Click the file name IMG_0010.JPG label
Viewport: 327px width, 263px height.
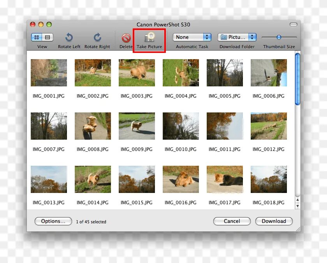click(x=181, y=149)
